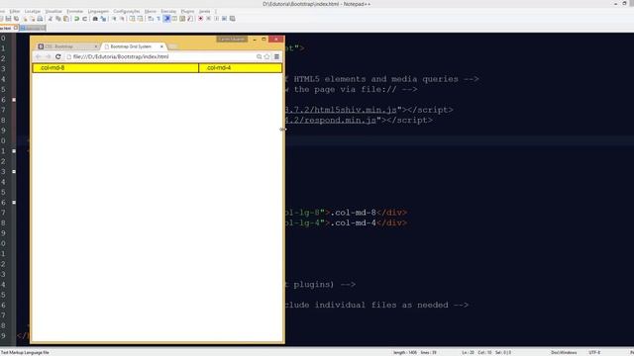Click the Stop macro recording icon
This screenshot has width=634, height=356.
209,19
